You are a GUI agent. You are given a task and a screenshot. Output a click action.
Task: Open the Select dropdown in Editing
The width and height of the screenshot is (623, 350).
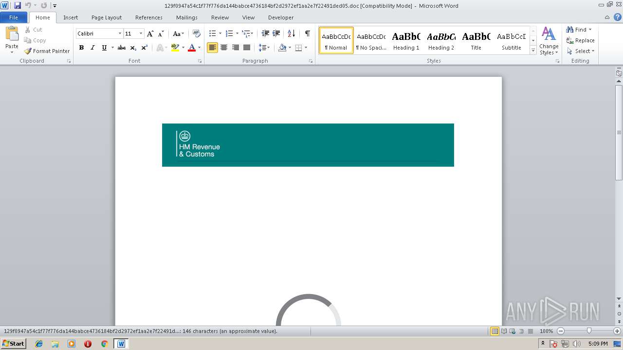(x=580, y=51)
